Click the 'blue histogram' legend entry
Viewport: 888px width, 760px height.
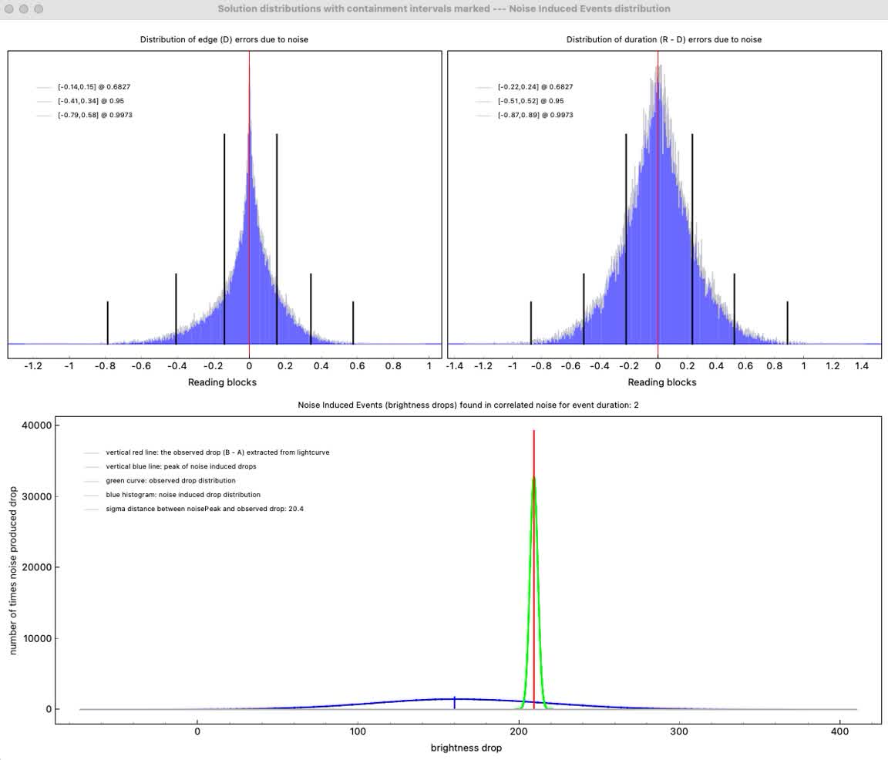(x=183, y=495)
